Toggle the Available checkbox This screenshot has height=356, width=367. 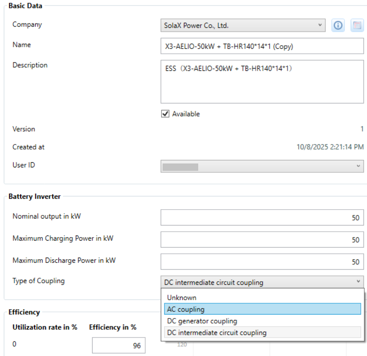point(165,114)
